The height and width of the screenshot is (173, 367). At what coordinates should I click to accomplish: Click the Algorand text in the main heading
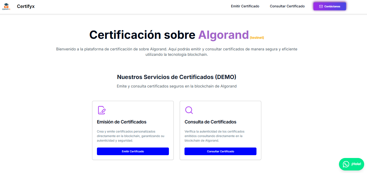click(223, 35)
